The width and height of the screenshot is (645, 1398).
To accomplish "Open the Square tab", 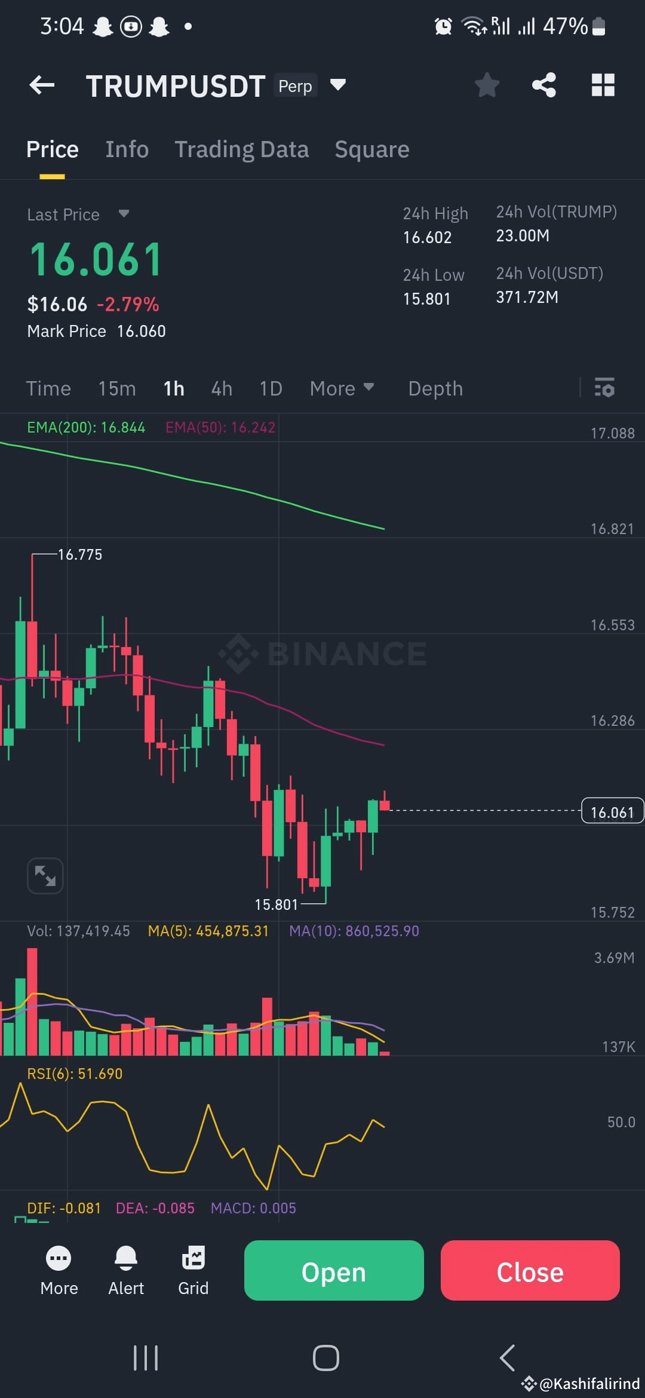I will 371,149.
